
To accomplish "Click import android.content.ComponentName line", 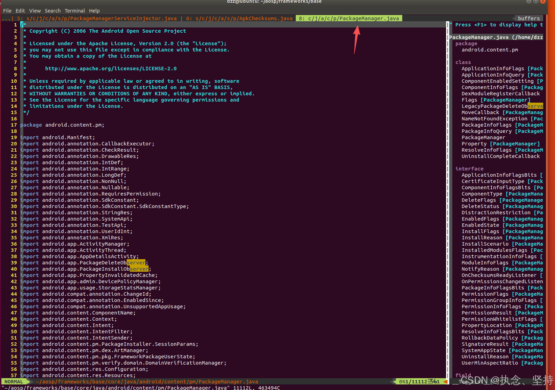I will 78,313.
